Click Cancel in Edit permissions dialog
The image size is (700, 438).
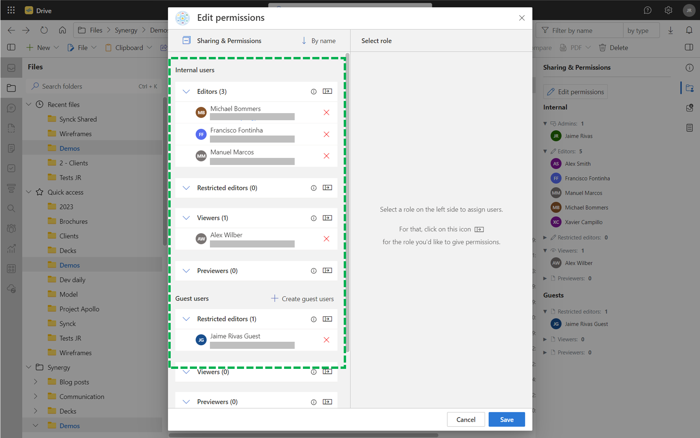(466, 420)
